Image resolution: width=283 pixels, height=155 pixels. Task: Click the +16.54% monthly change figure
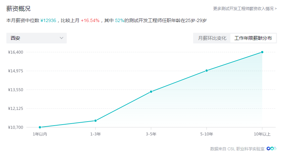[x=90, y=20]
